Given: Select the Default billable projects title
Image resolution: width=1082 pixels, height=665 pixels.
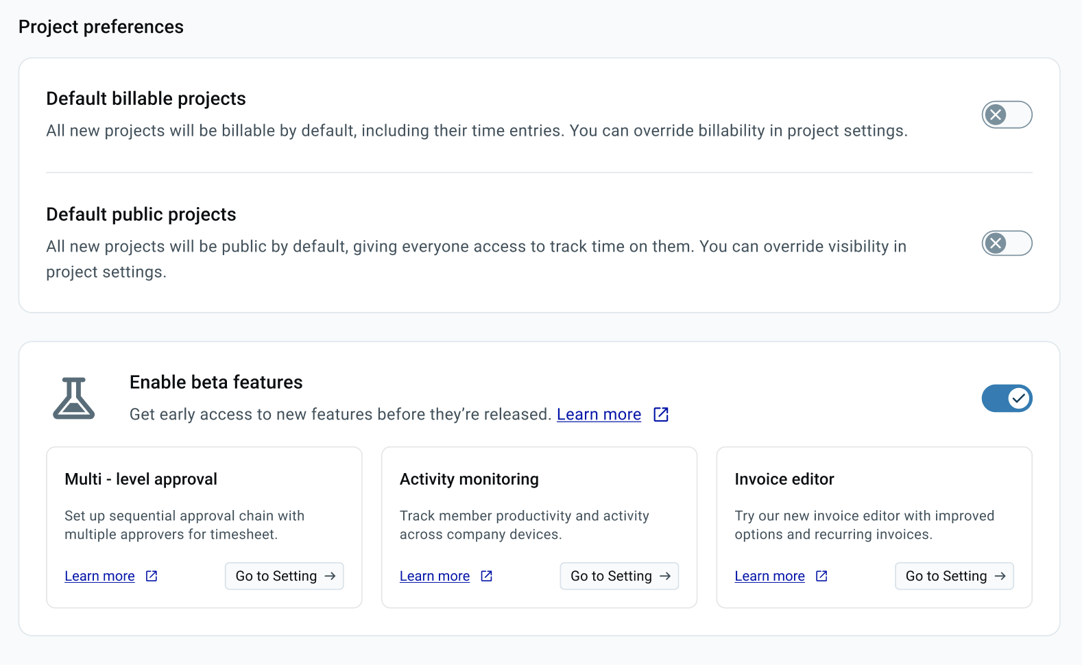Looking at the screenshot, I should 146,99.
